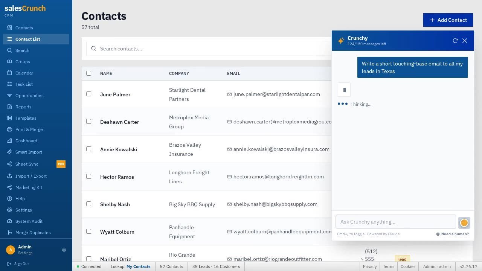
Task: Open Merge Duplicates
Action: [x=36, y=233]
